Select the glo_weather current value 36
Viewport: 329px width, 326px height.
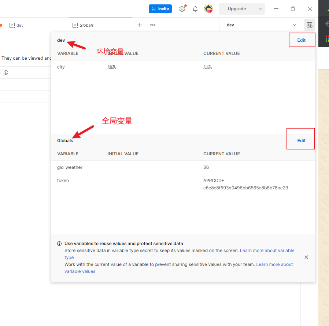click(x=206, y=167)
